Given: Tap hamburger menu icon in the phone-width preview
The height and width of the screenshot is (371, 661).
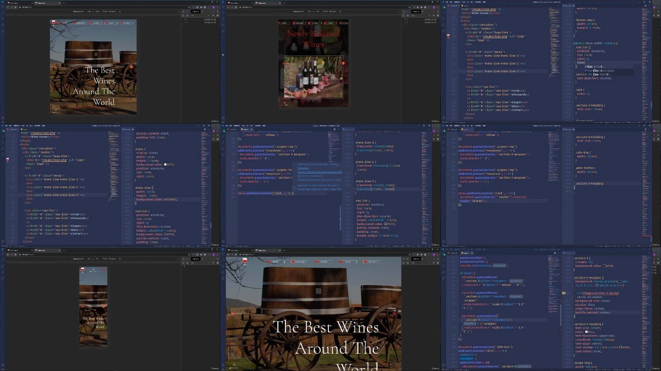Looking at the screenshot, I should click(104, 270).
